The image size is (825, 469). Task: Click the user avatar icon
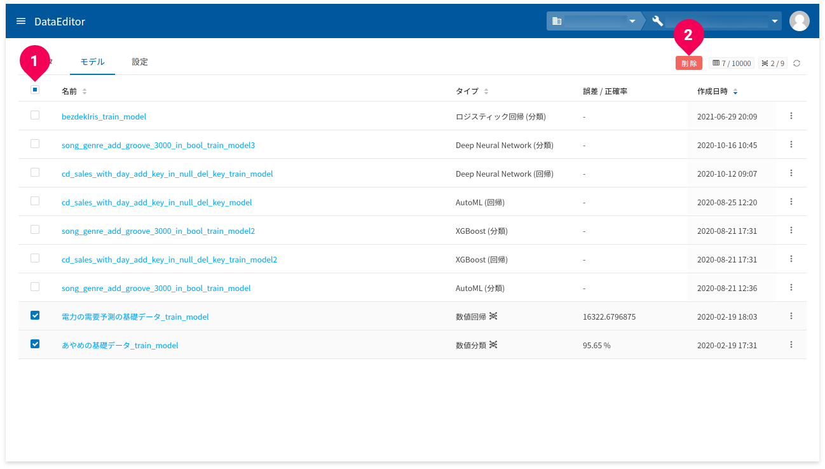pyautogui.click(x=799, y=21)
